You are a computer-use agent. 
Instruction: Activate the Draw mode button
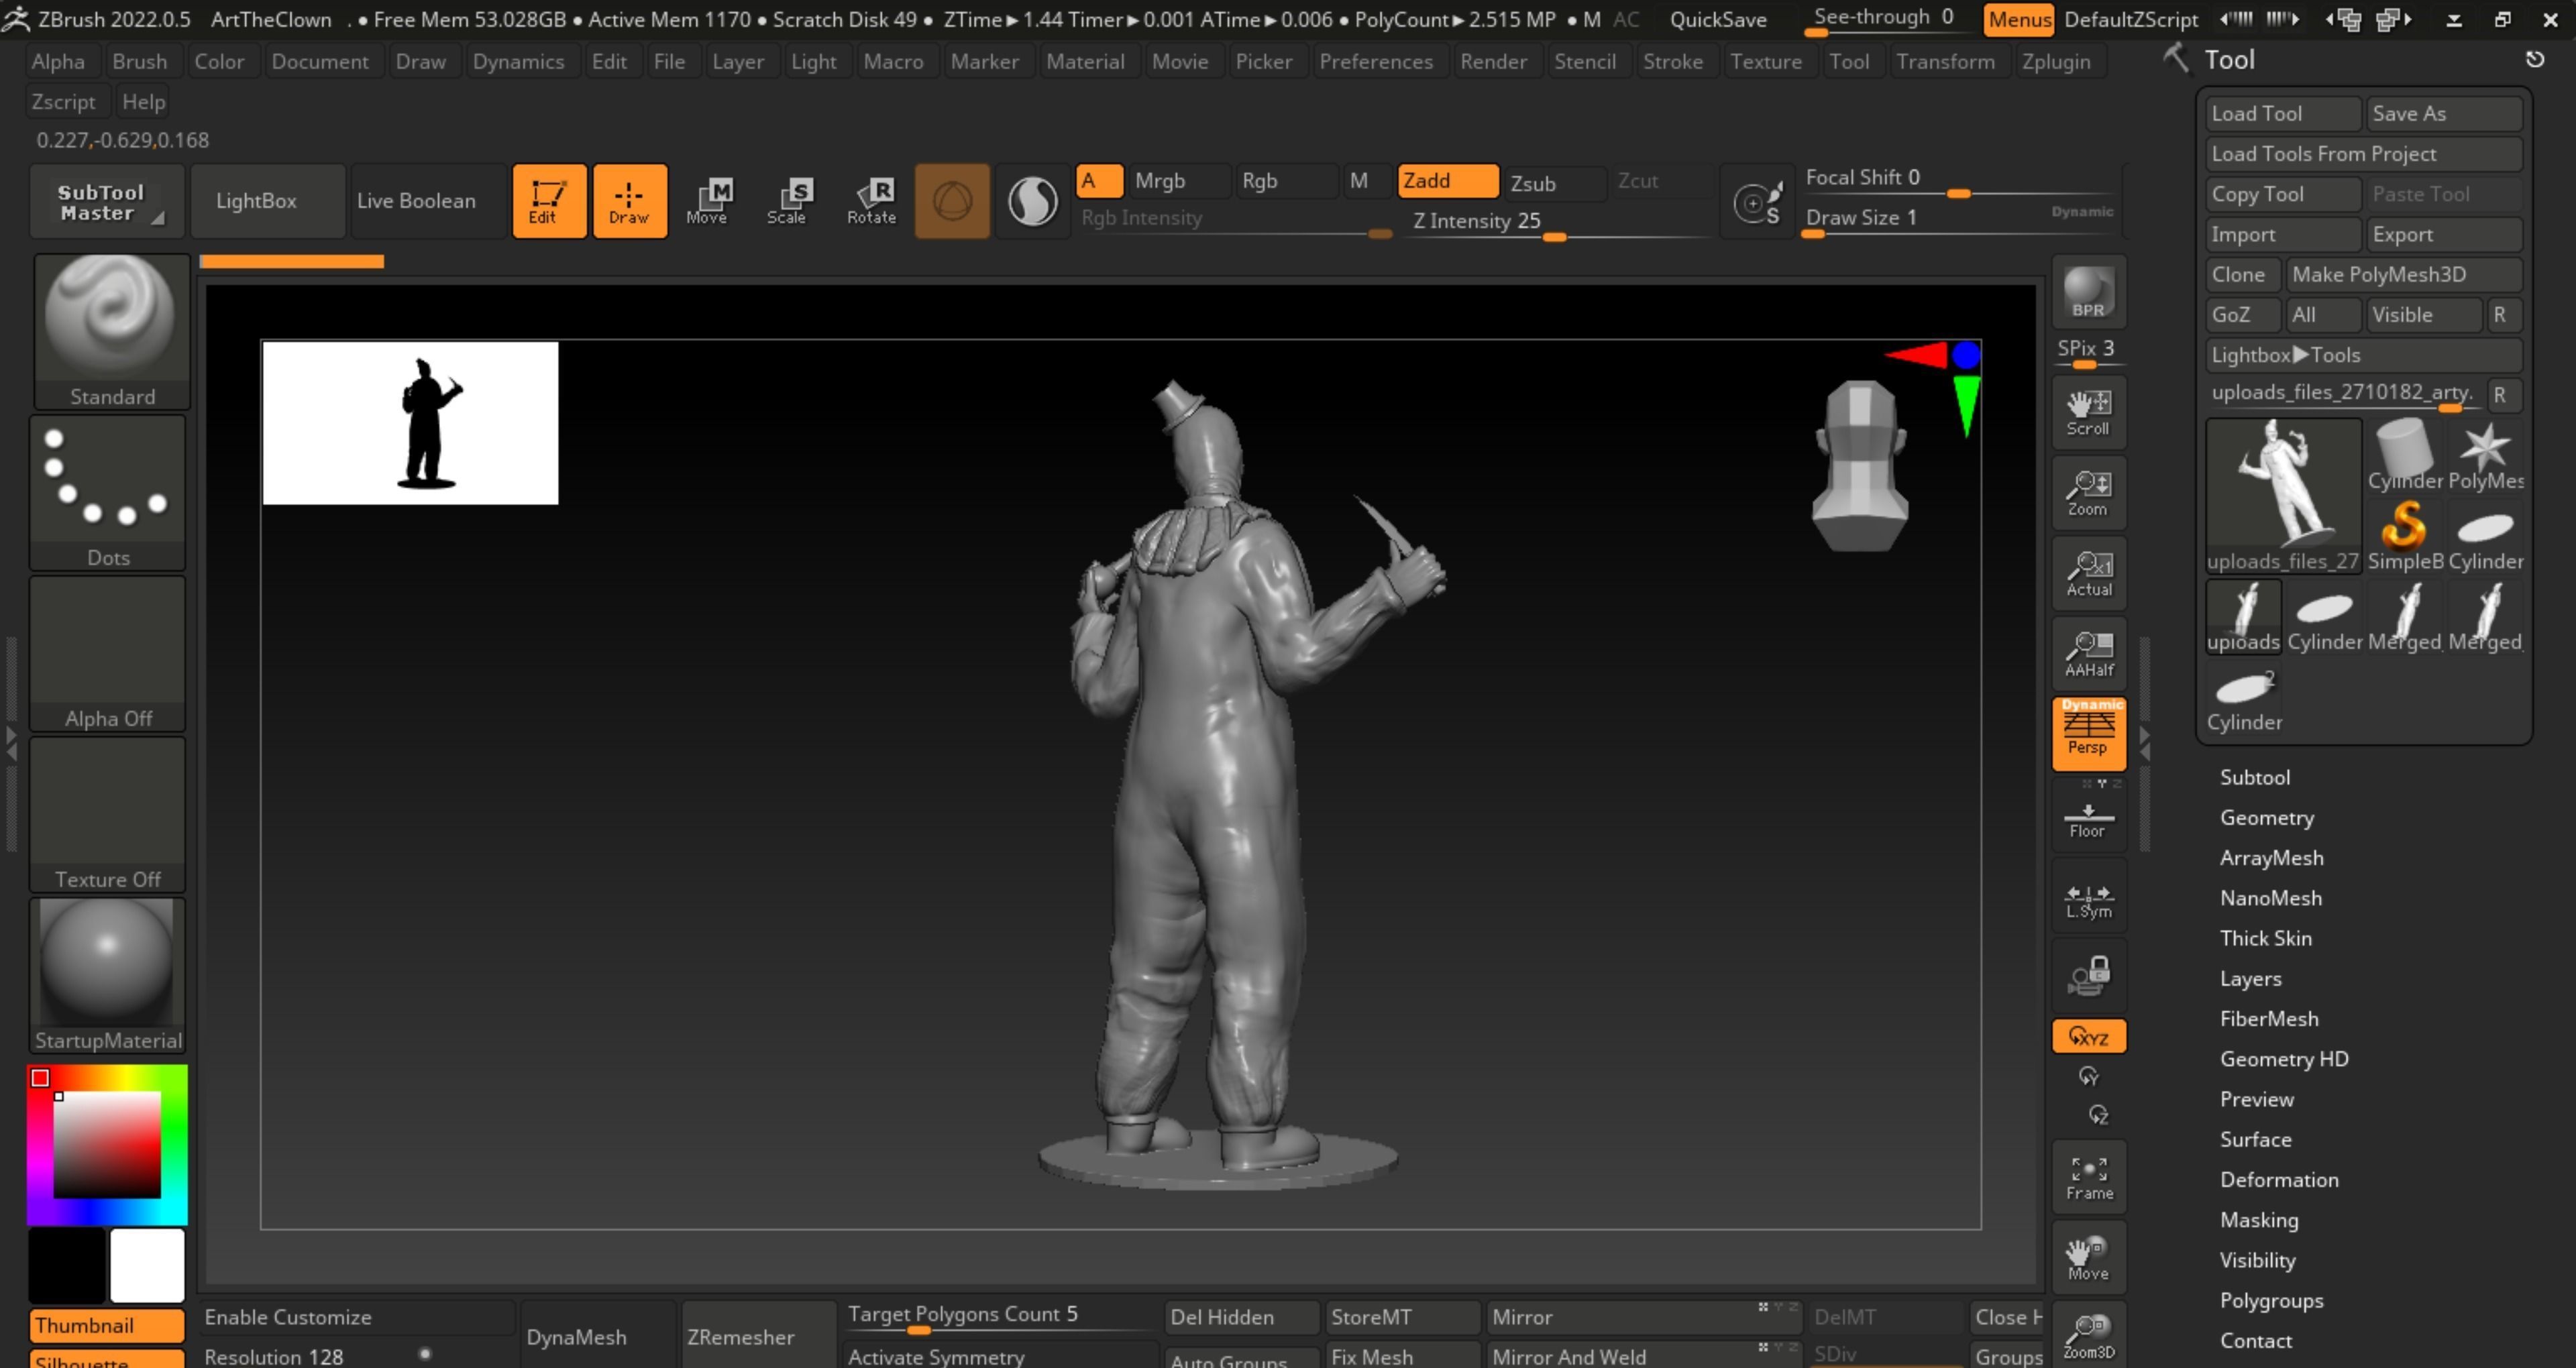pos(630,201)
